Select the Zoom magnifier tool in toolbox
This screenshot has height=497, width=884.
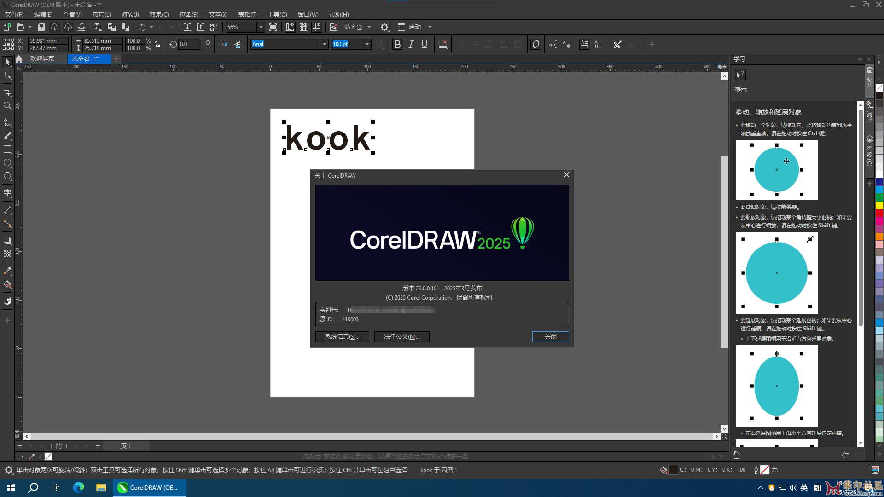(7, 106)
